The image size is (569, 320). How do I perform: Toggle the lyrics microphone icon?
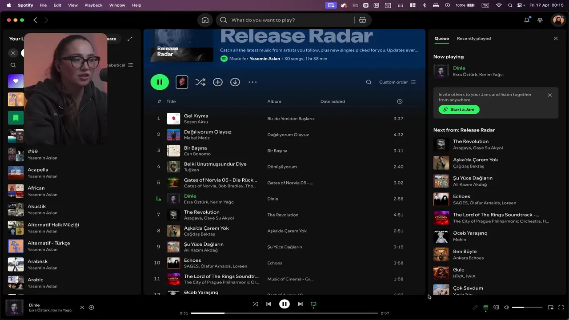coord(475,308)
